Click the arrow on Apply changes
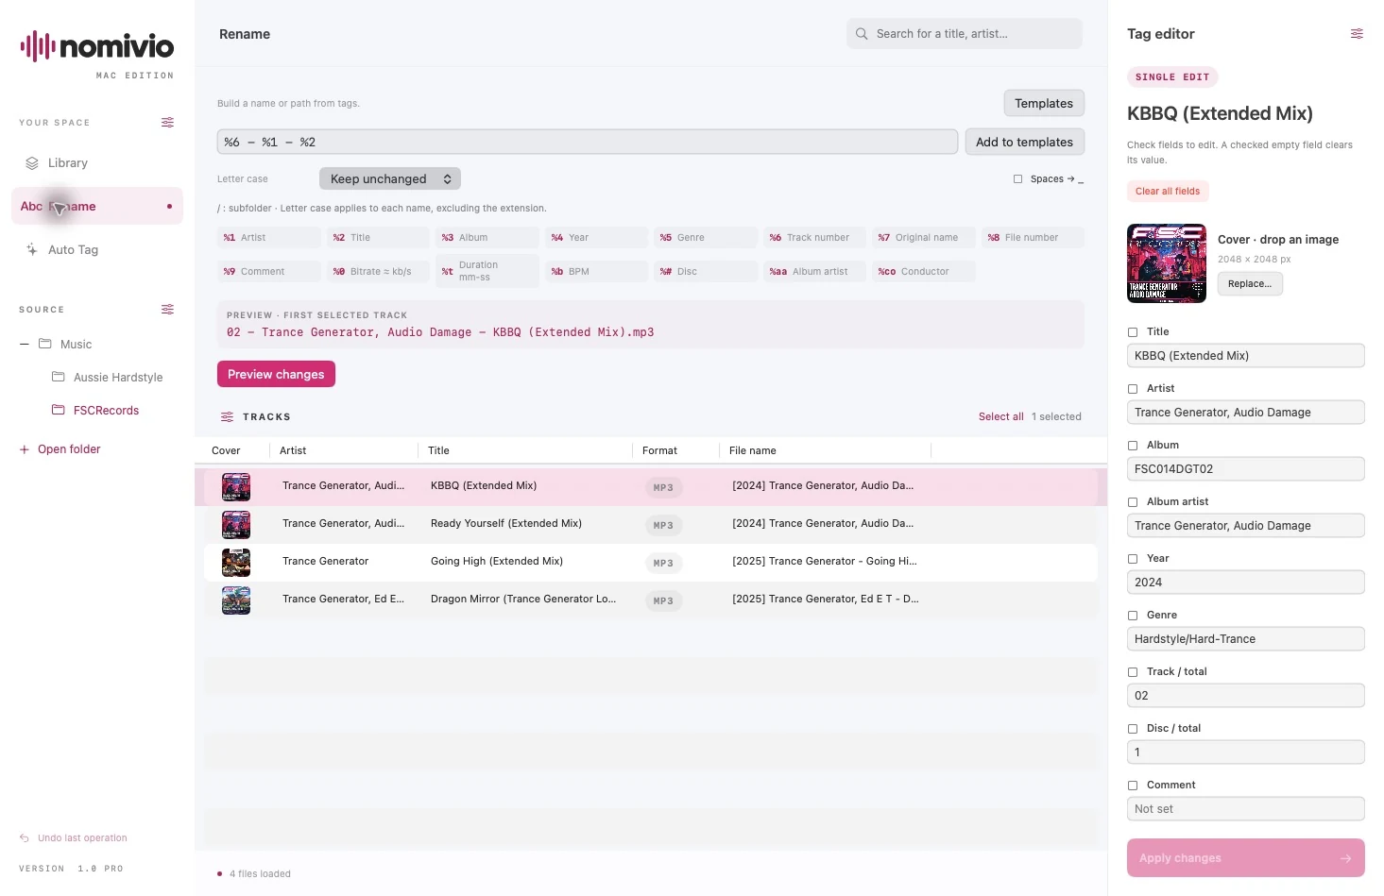 pyautogui.click(x=1345, y=858)
